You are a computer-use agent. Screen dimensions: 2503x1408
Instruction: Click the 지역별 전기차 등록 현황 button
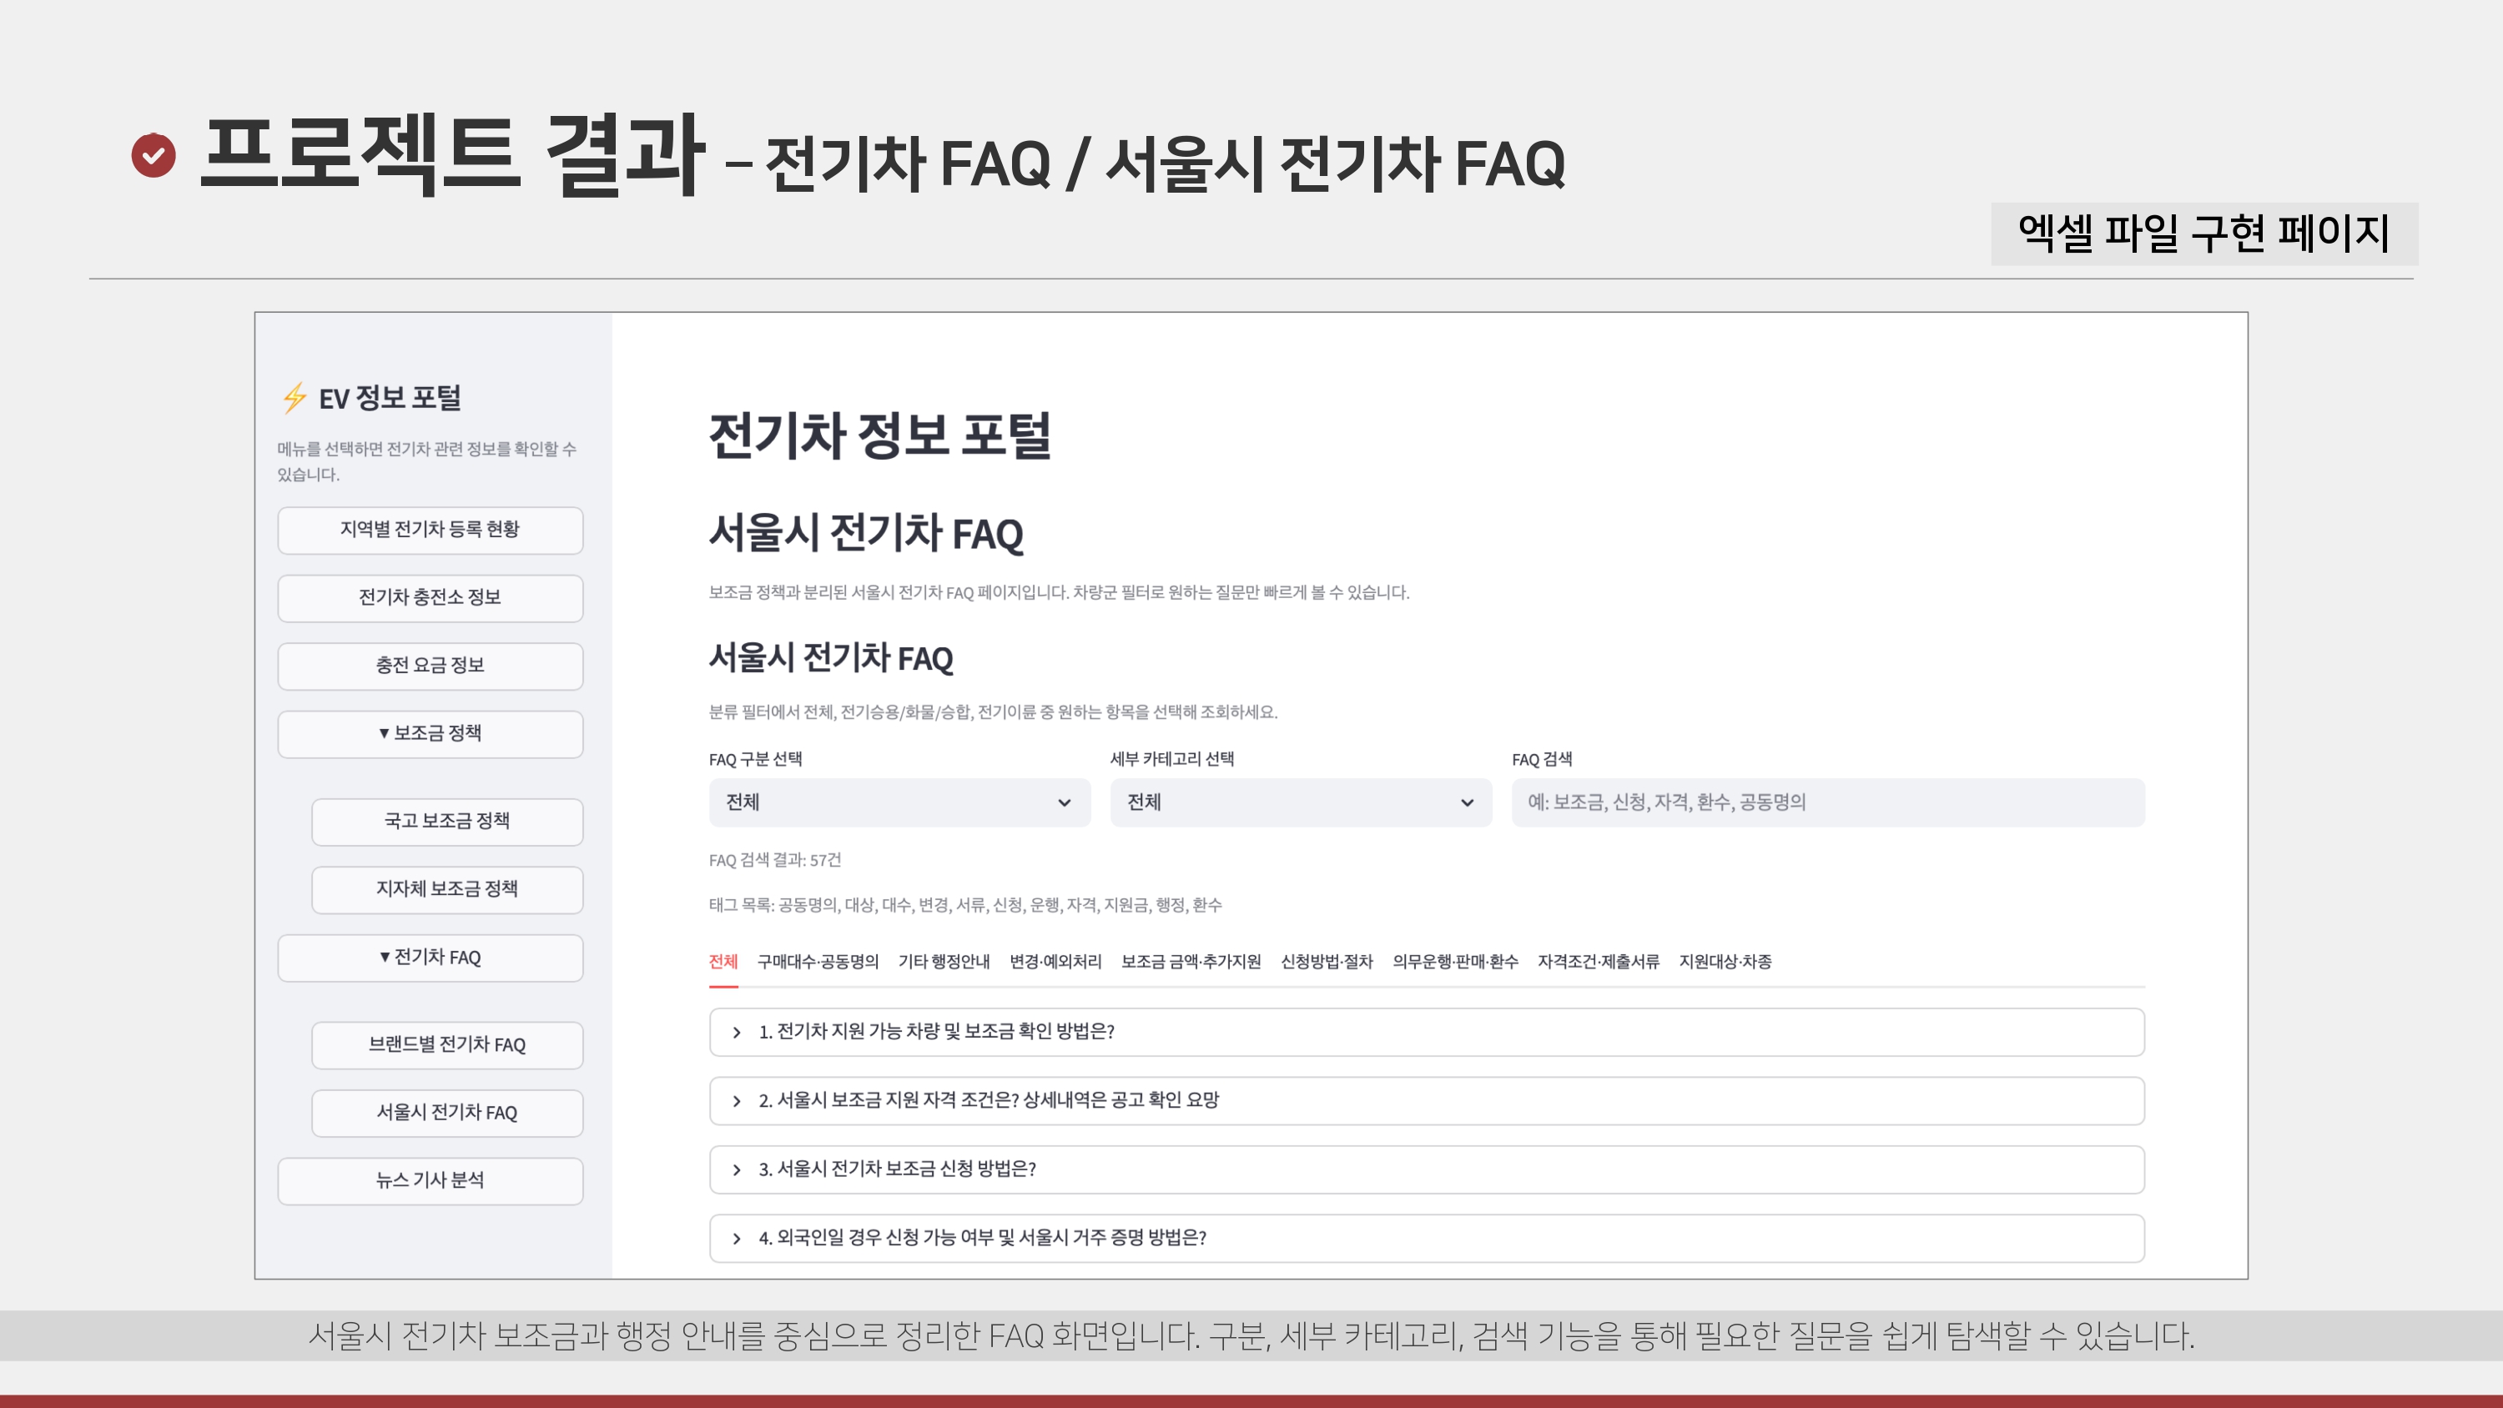(430, 530)
